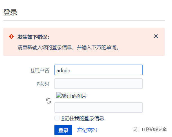Click the broken captcha image icon

click(59, 95)
